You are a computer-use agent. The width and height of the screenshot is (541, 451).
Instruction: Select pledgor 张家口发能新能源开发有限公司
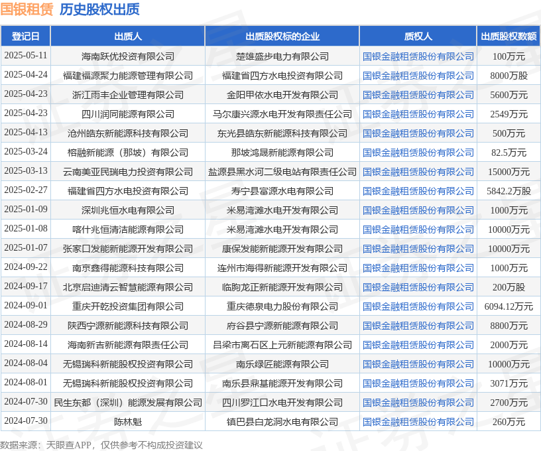pos(128,249)
